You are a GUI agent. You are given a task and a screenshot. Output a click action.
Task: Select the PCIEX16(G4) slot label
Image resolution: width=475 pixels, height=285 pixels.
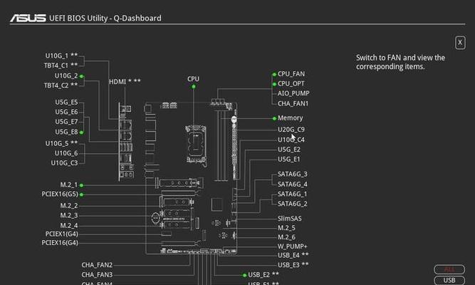click(60, 243)
